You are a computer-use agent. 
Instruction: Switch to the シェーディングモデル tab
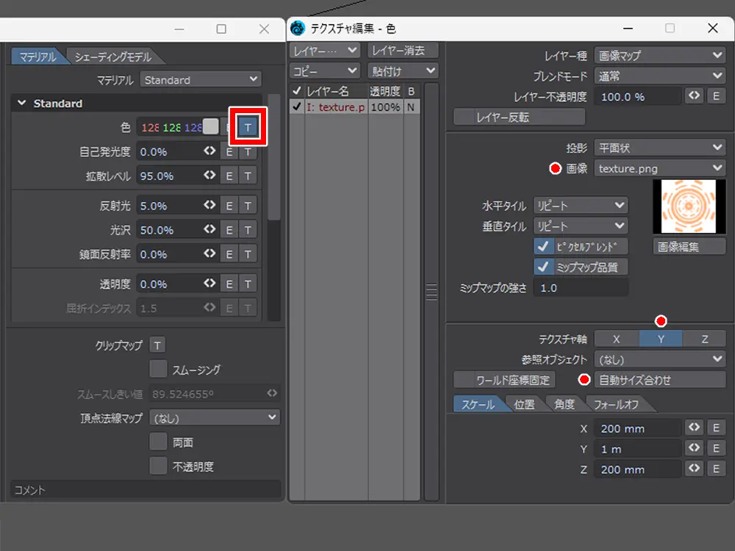tap(112, 57)
